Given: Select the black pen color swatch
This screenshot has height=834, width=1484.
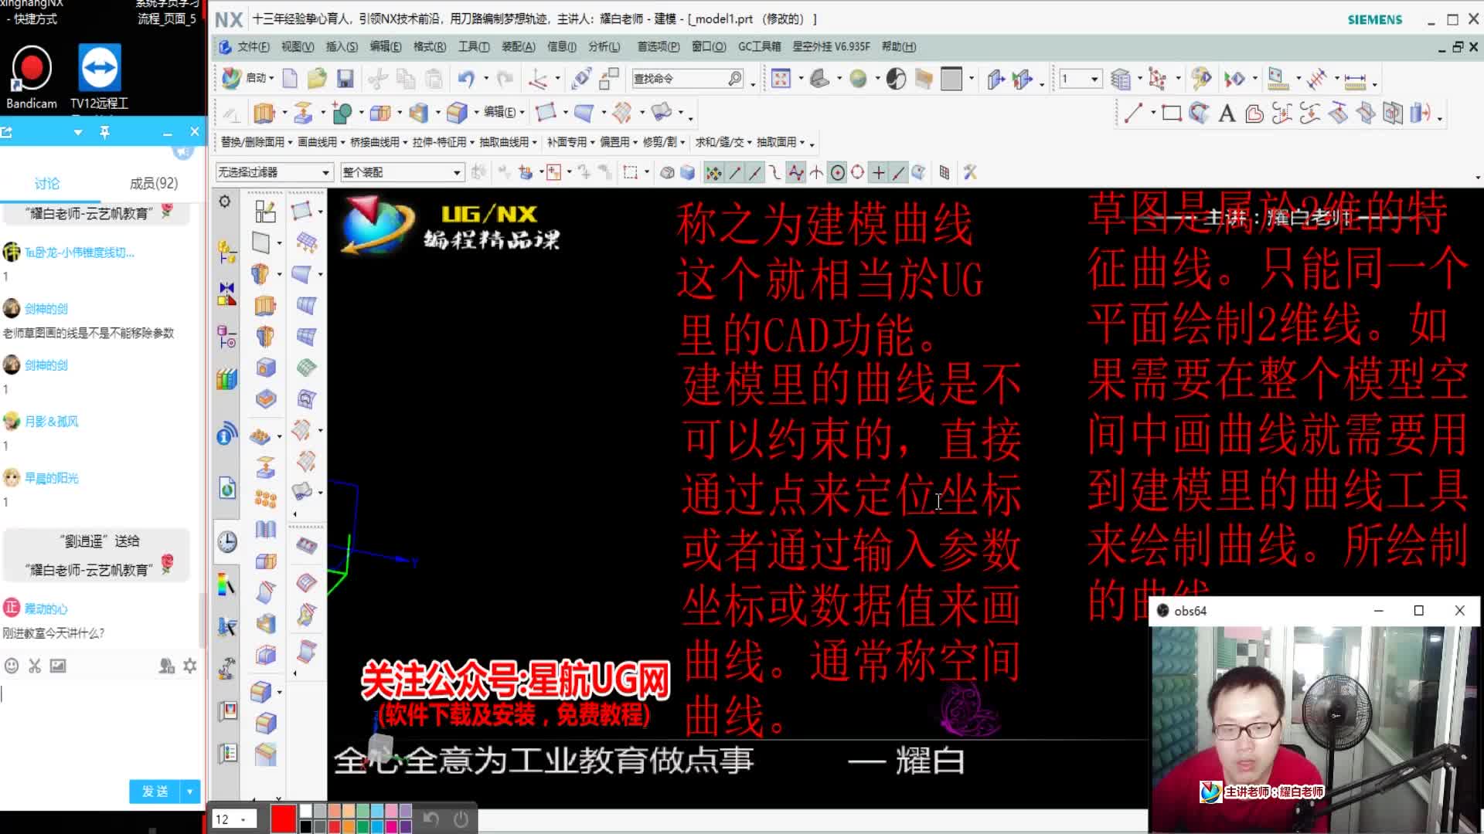Looking at the screenshot, I should coord(305,826).
